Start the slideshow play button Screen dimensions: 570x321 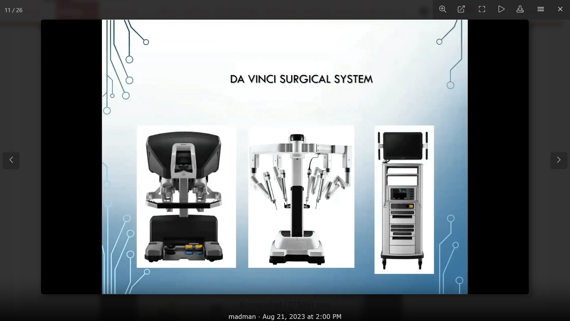[501, 9]
